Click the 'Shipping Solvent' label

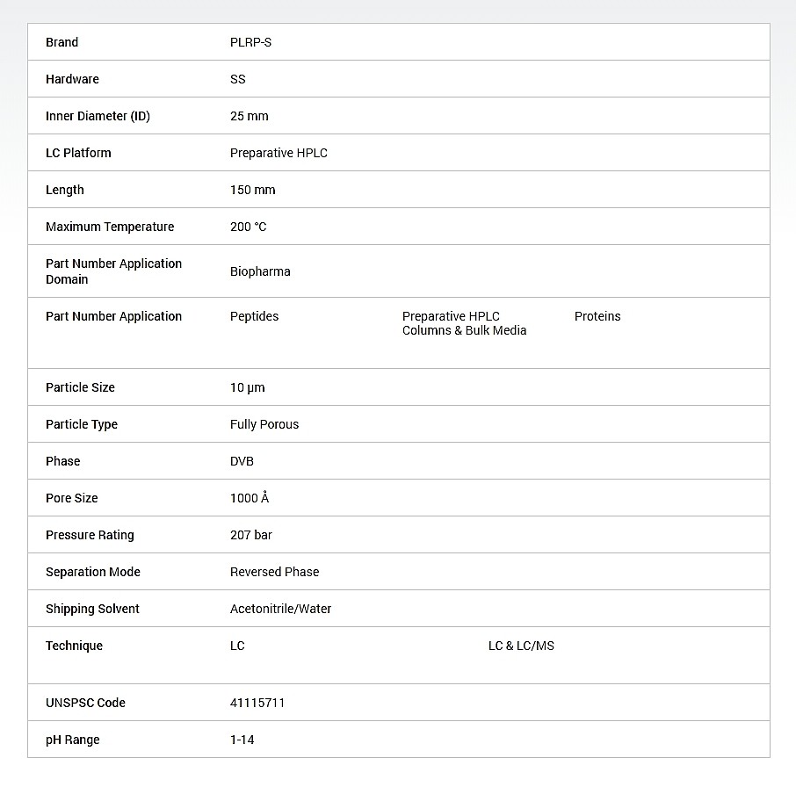92,609
